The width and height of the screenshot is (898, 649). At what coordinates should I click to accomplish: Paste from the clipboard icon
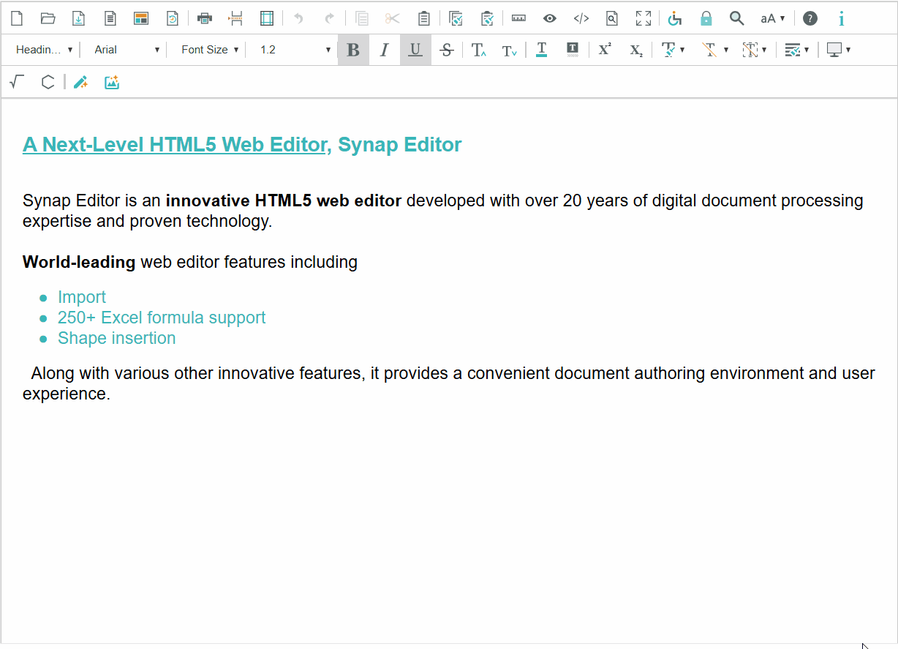424,18
